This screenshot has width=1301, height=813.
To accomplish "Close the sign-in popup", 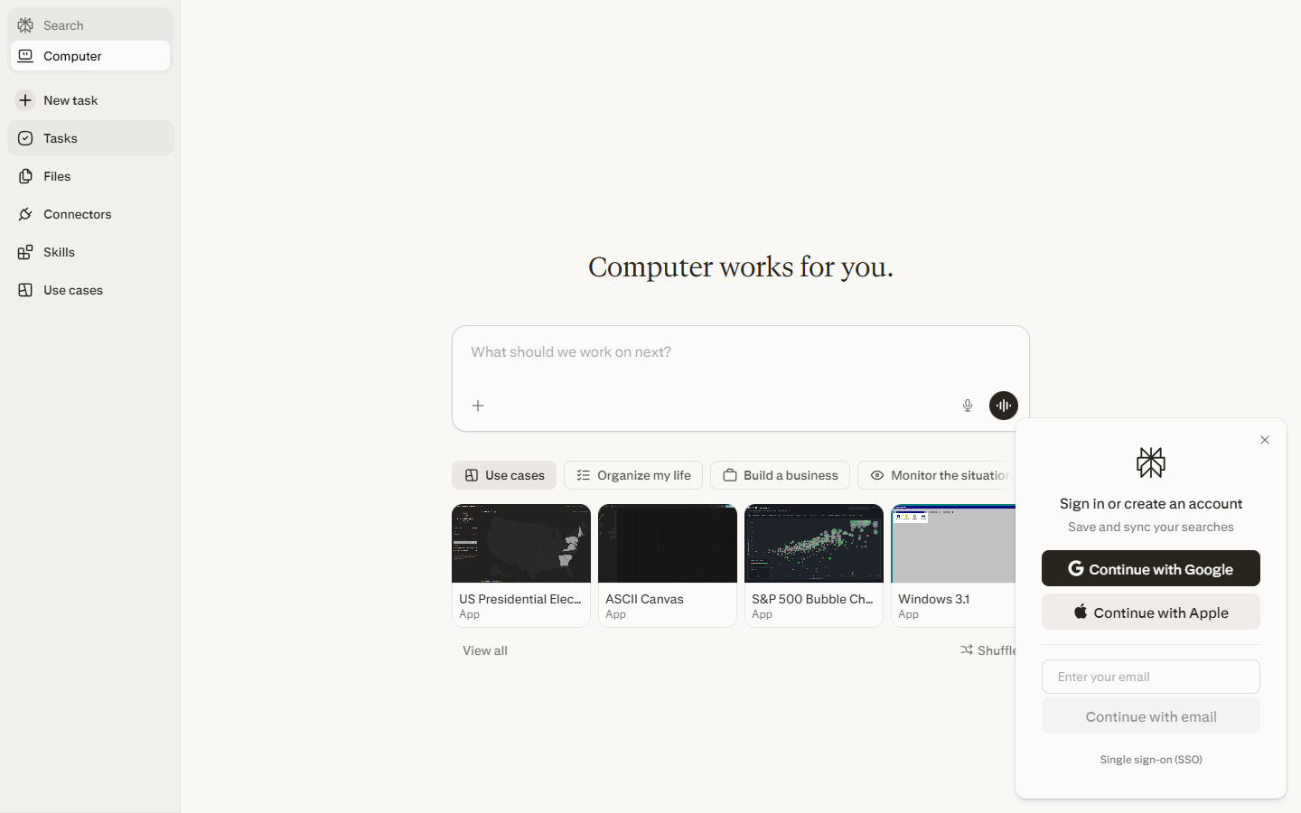I will [x=1265, y=440].
